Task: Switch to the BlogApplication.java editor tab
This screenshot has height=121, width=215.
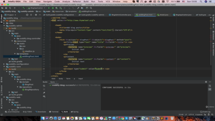Action: (183, 15)
